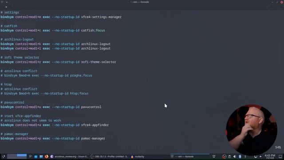Open the file manager icon in taskbar

pos(41,156)
